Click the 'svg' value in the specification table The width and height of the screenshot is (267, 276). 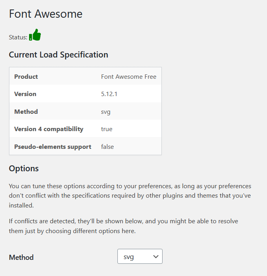pos(106,112)
